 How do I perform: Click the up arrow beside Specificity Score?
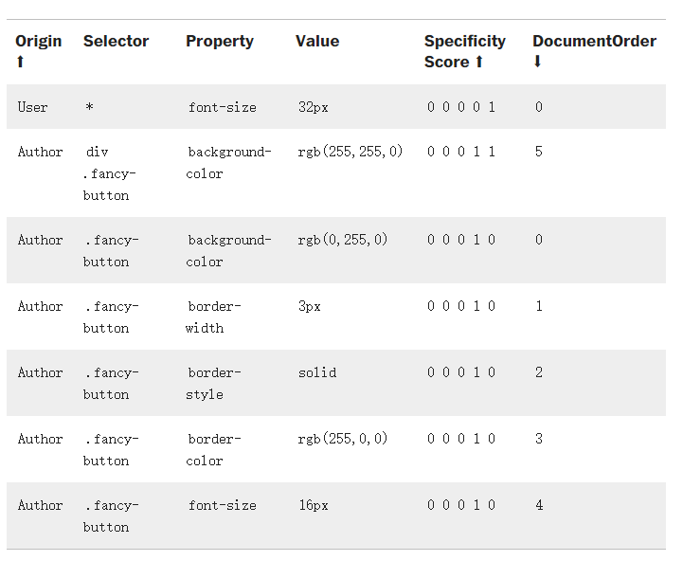click(478, 62)
